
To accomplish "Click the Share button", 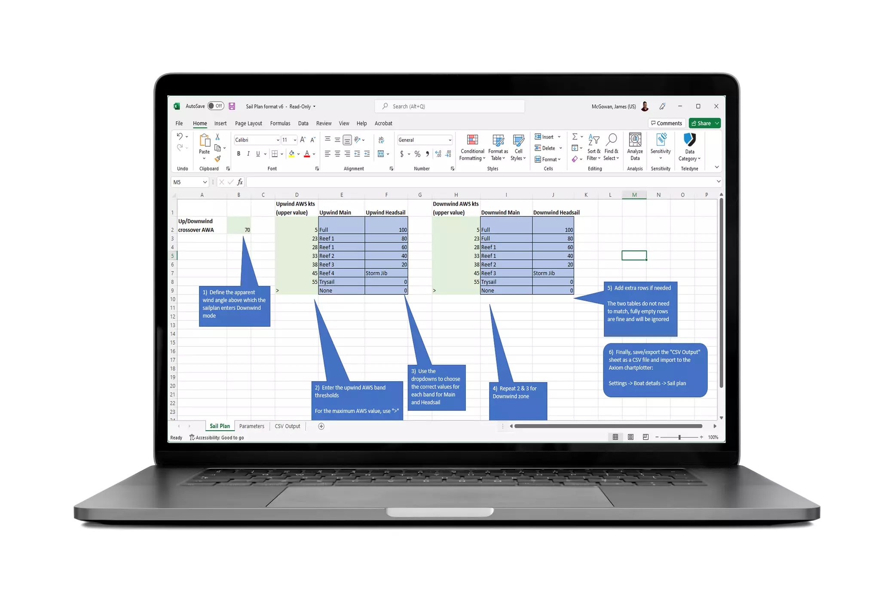I will click(701, 123).
